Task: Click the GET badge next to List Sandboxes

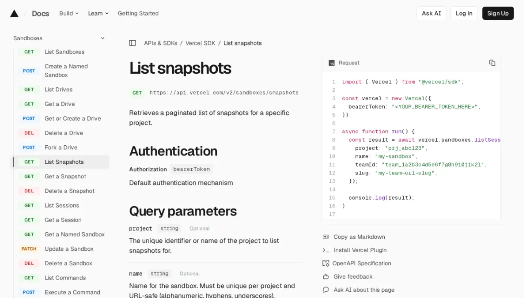Action: (x=29, y=52)
